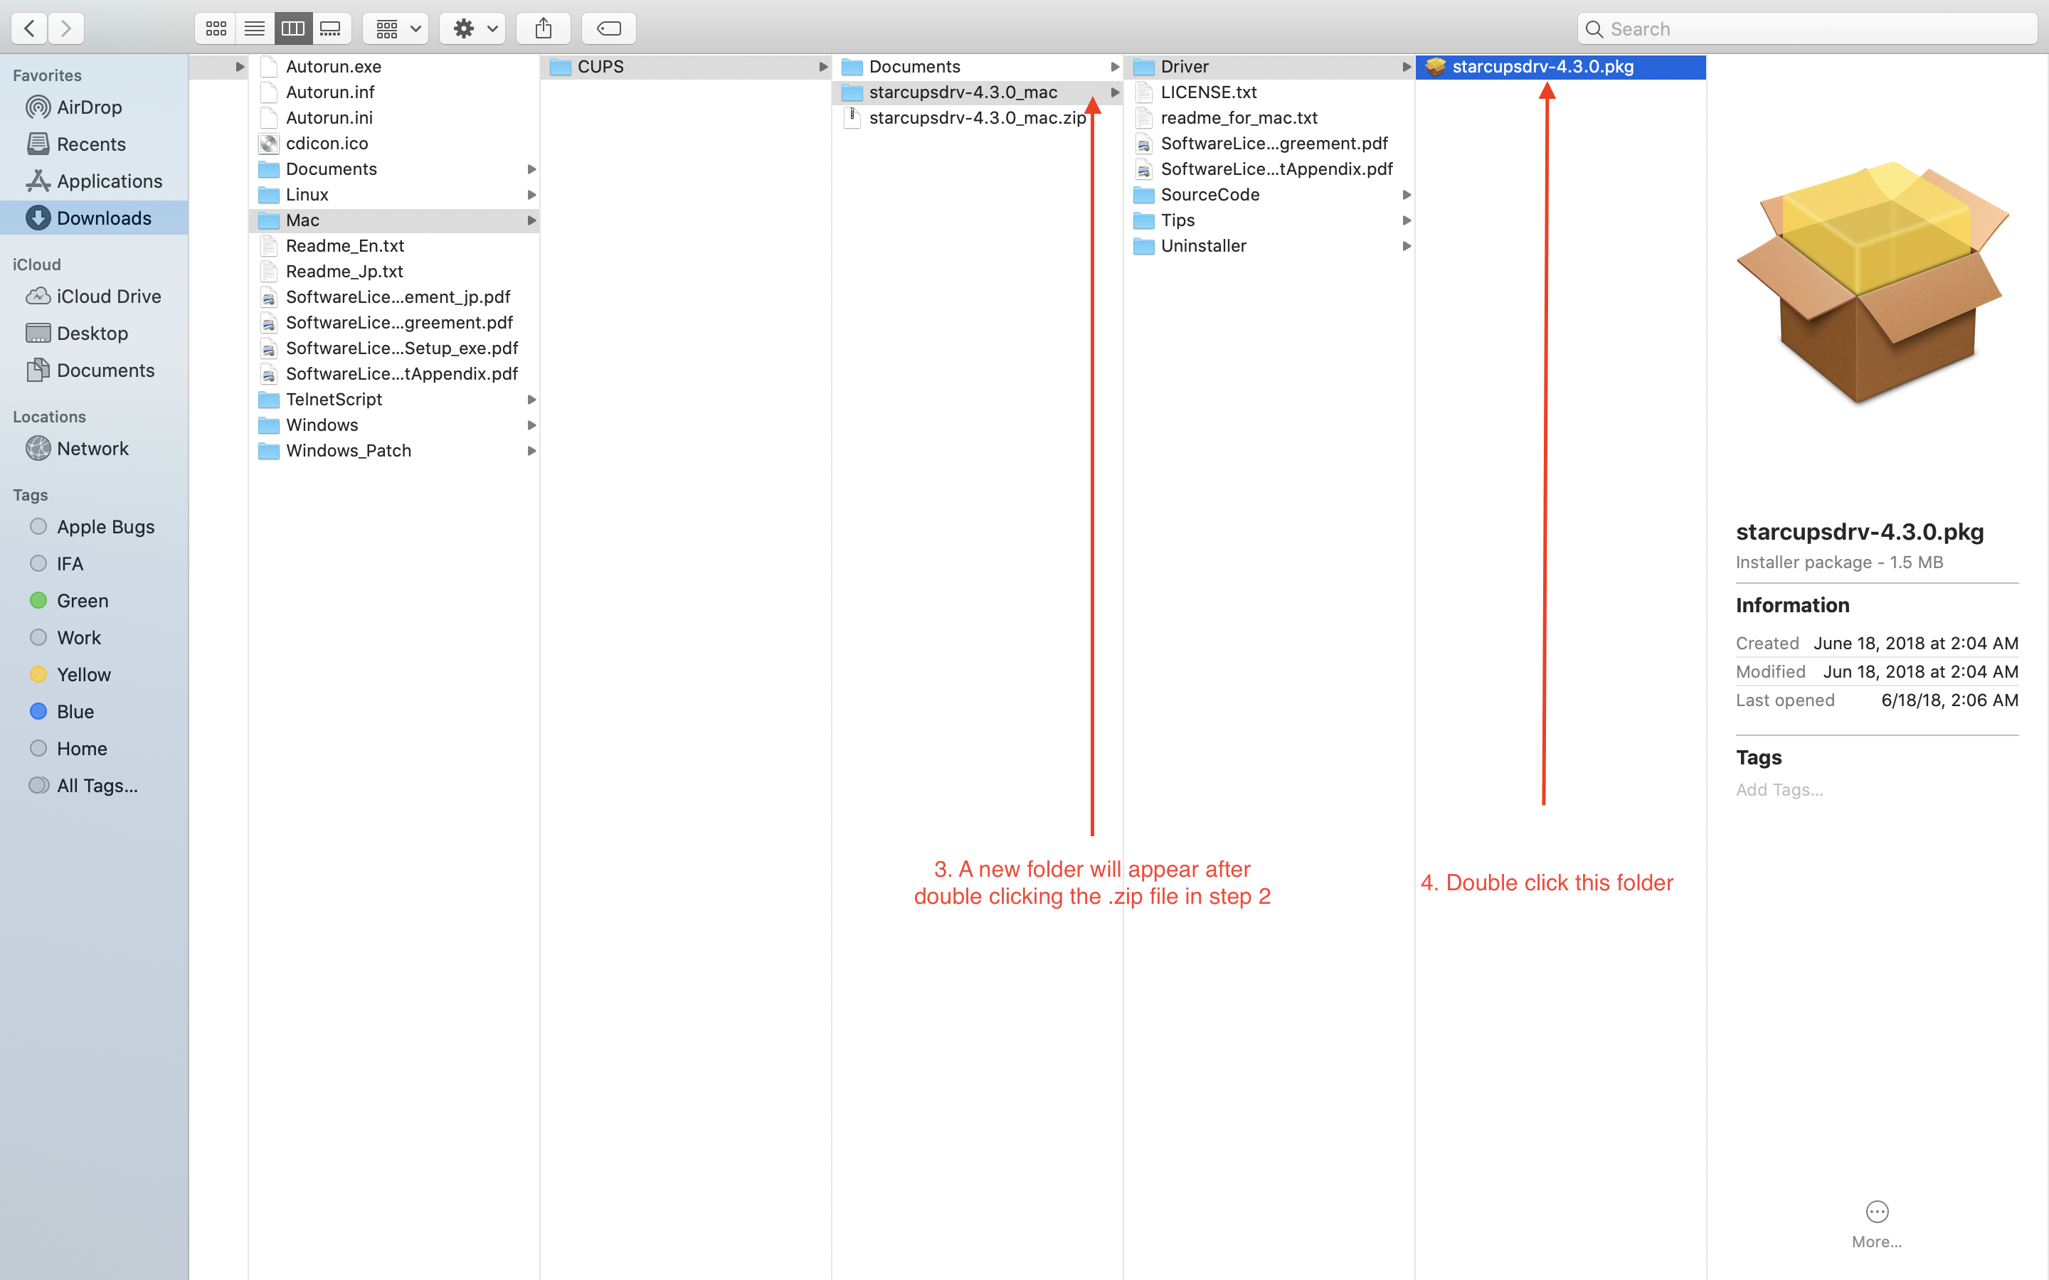Click the Share toolbar icon
Viewport: 2049px width, 1280px height.
pos(544,28)
